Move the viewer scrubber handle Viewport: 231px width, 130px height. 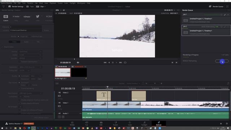(74, 59)
